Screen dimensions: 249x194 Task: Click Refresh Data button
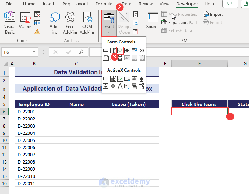click(x=177, y=30)
